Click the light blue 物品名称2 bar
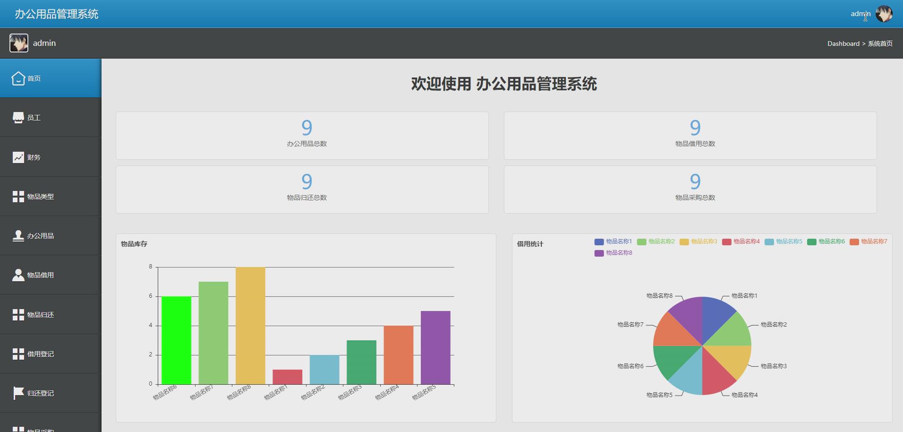This screenshot has width=903, height=432. [x=324, y=370]
